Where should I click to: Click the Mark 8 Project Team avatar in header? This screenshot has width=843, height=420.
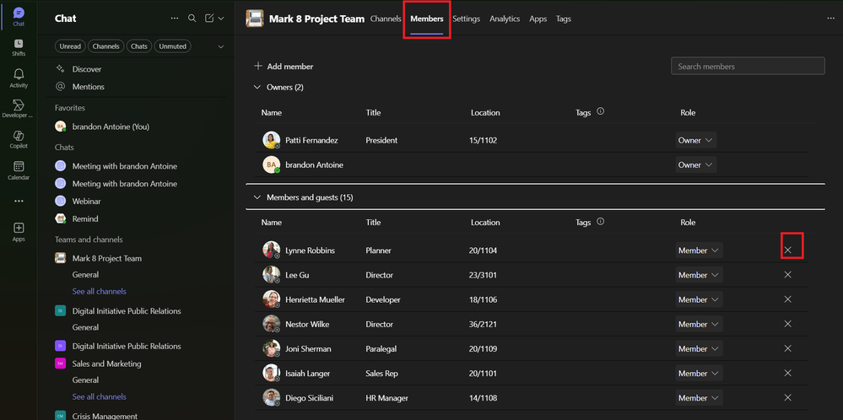click(x=254, y=19)
